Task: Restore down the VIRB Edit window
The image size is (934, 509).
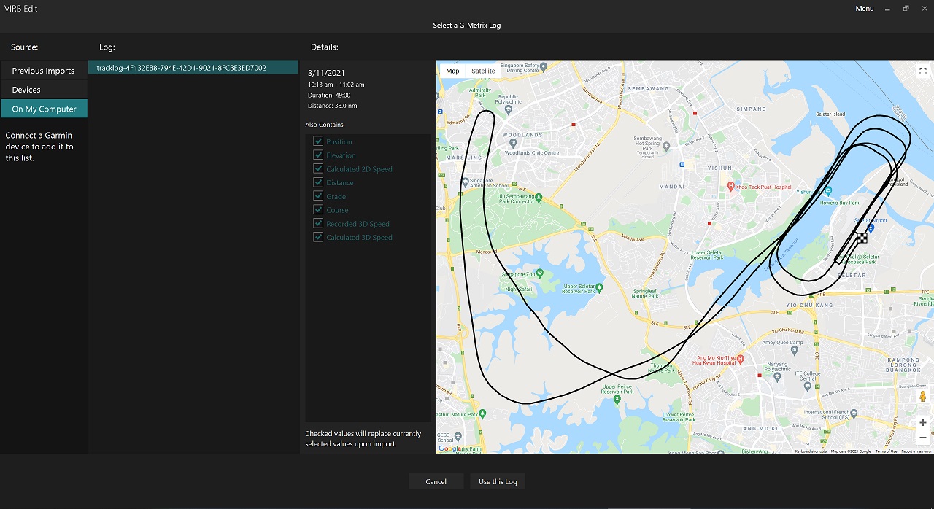Action: pyautogui.click(x=906, y=9)
